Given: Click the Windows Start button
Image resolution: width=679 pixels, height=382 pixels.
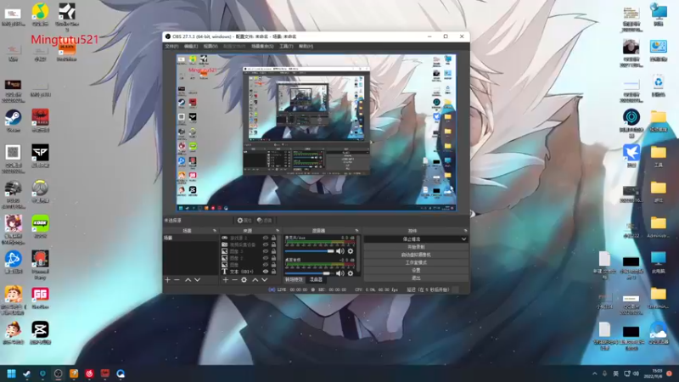Looking at the screenshot, I should click(11, 374).
